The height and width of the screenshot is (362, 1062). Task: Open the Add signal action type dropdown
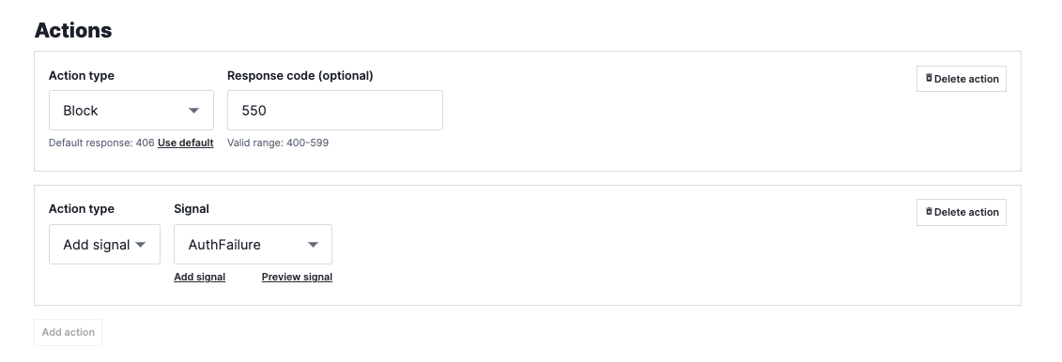(x=104, y=244)
